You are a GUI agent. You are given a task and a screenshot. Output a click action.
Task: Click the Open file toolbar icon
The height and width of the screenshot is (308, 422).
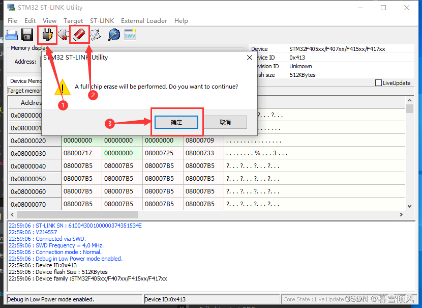12,35
